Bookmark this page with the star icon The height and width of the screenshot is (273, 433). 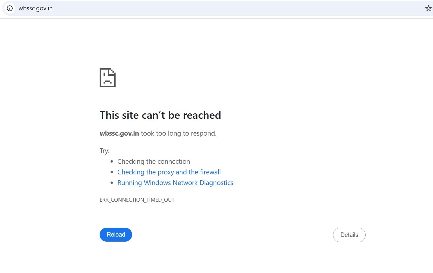[428, 8]
